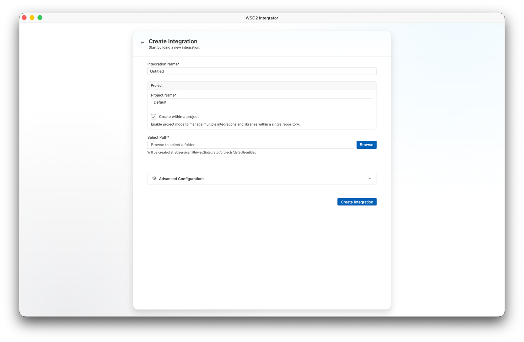Minimize the window with yellow button
524x342 pixels.
(32, 18)
